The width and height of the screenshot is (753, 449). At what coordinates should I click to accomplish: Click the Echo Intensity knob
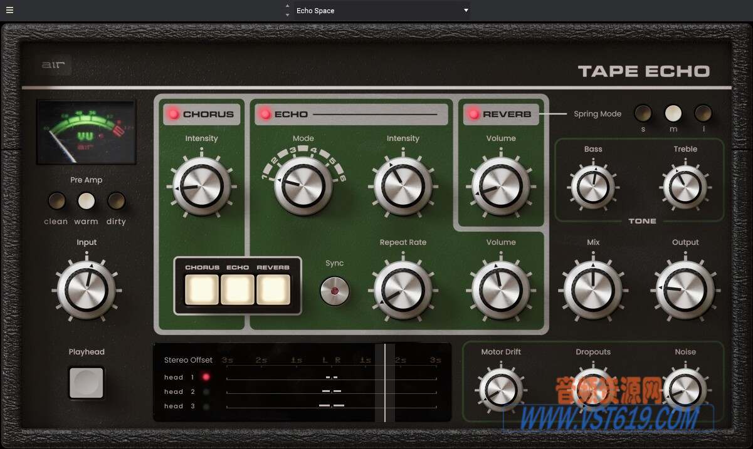pyautogui.click(x=403, y=186)
